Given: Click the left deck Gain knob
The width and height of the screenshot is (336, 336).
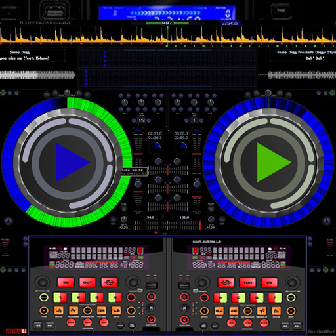Looking at the screenshot, I should pos(138,184).
